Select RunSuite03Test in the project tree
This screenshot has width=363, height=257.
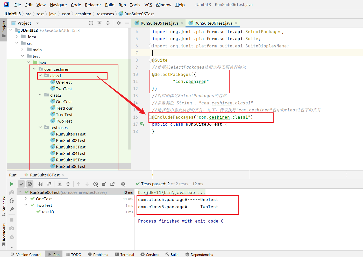70,147
